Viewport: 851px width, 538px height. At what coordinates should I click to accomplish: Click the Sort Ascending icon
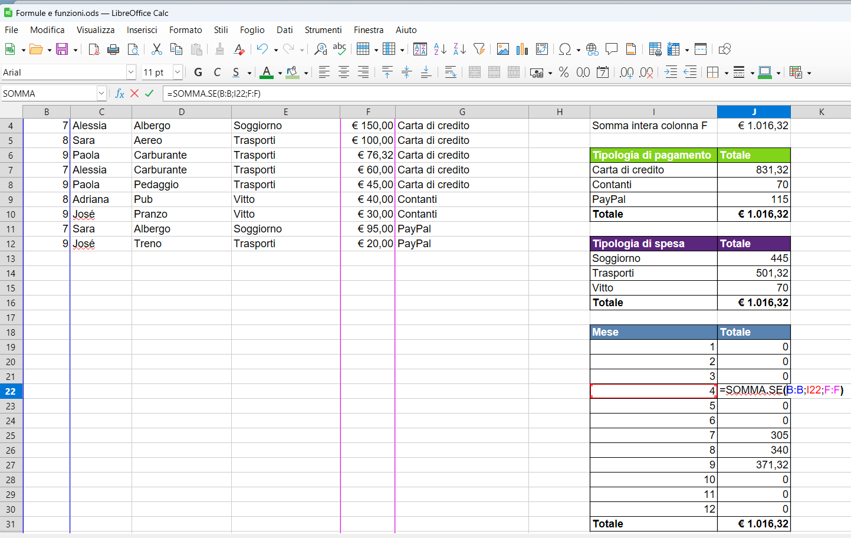pos(440,50)
